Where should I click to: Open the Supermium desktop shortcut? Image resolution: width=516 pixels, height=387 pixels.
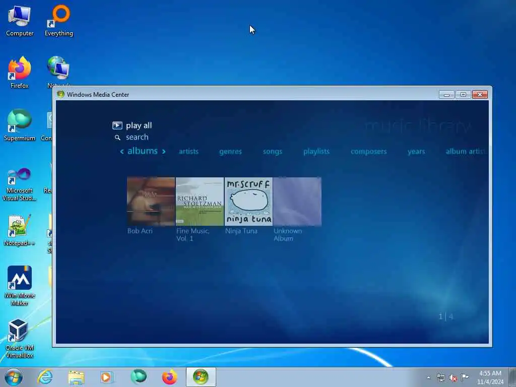pyautogui.click(x=20, y=125)
